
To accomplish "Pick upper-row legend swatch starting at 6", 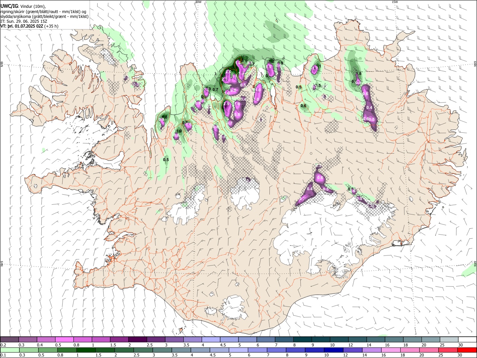I will point(266,340).
